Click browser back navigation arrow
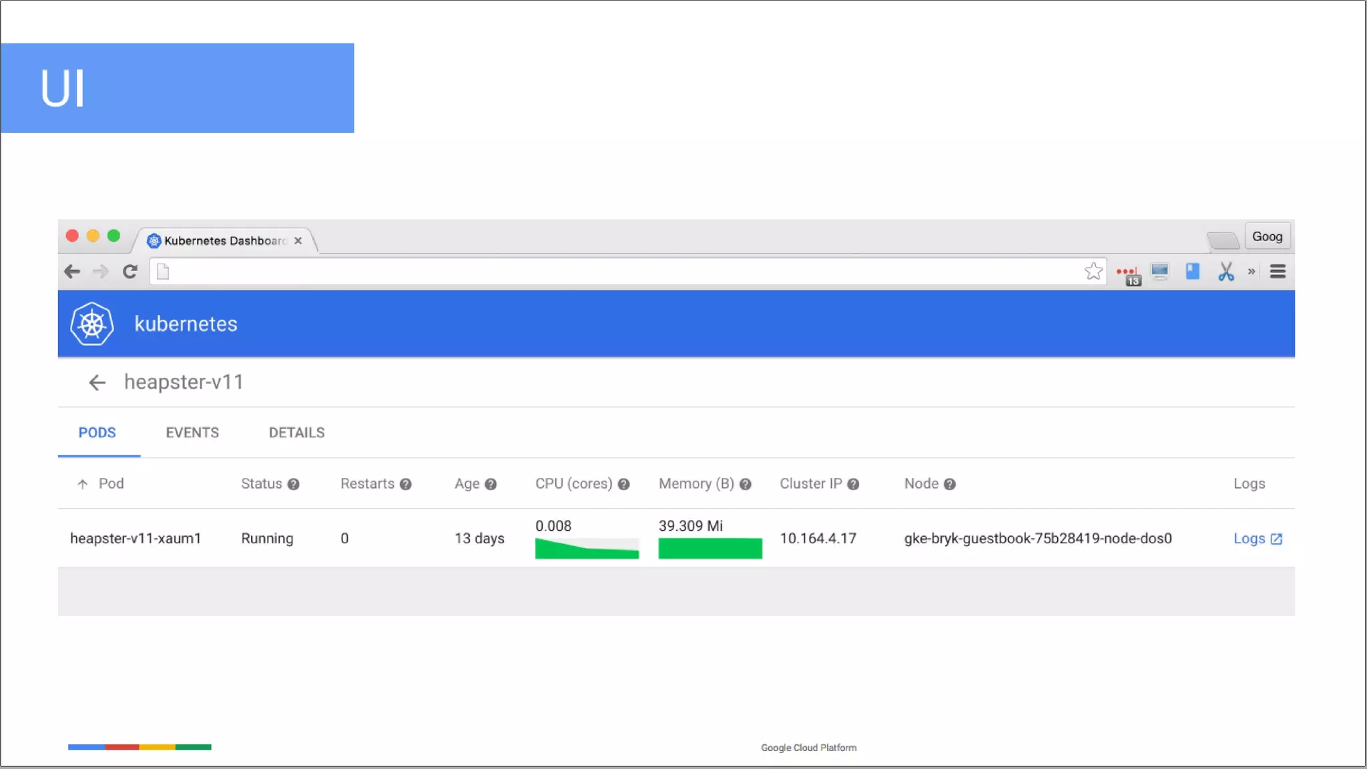Screen dimensions: 1367x769 (x=72, y=272)
